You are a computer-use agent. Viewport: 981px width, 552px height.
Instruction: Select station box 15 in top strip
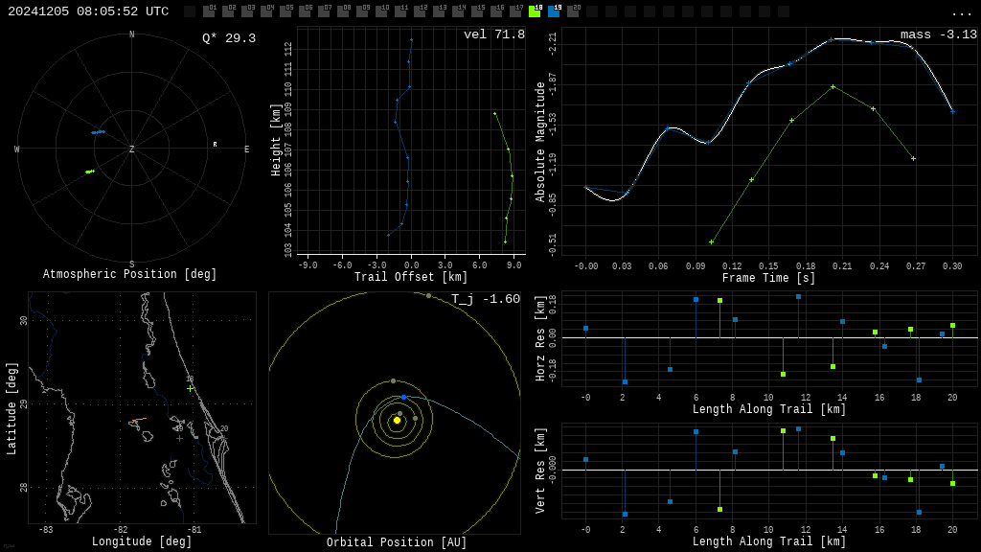point(477,11)
